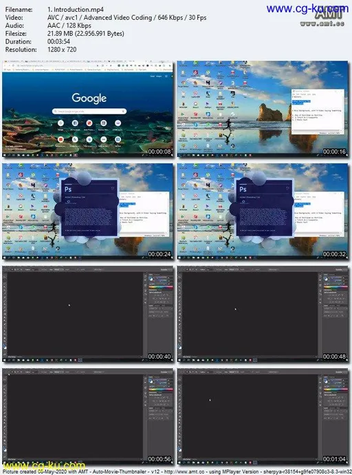Viewport: 352px width, 475px height.
Task: Pick from color spectrum ramp in 00:01:04 frame
Action: coord(335,389)
